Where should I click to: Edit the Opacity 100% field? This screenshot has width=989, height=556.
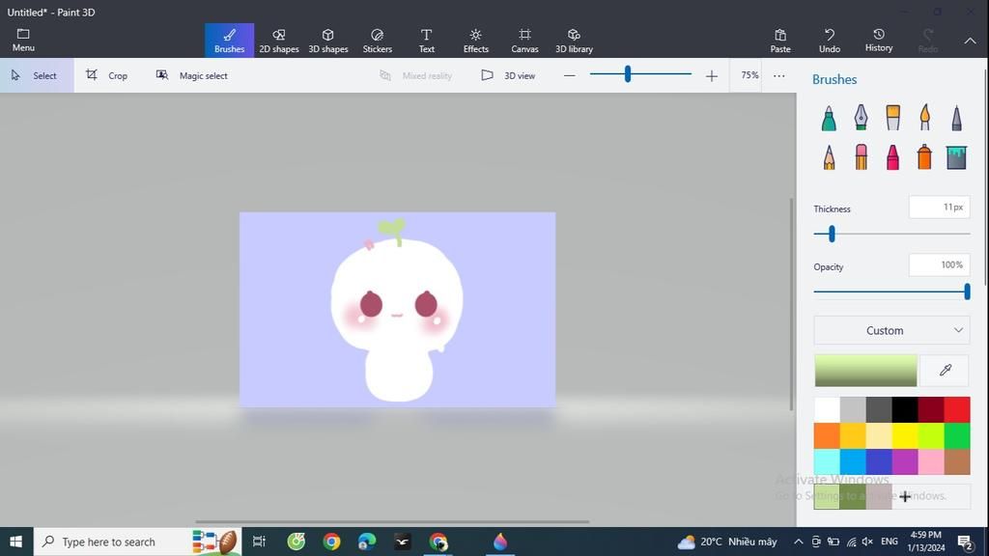click(x=939, y=264)
